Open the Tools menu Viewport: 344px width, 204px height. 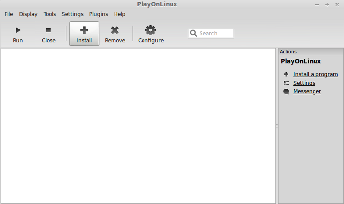[50, 14]
